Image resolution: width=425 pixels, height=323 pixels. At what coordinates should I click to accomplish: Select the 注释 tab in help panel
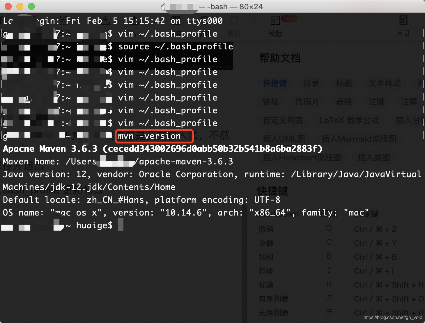(x=409, y=102)
